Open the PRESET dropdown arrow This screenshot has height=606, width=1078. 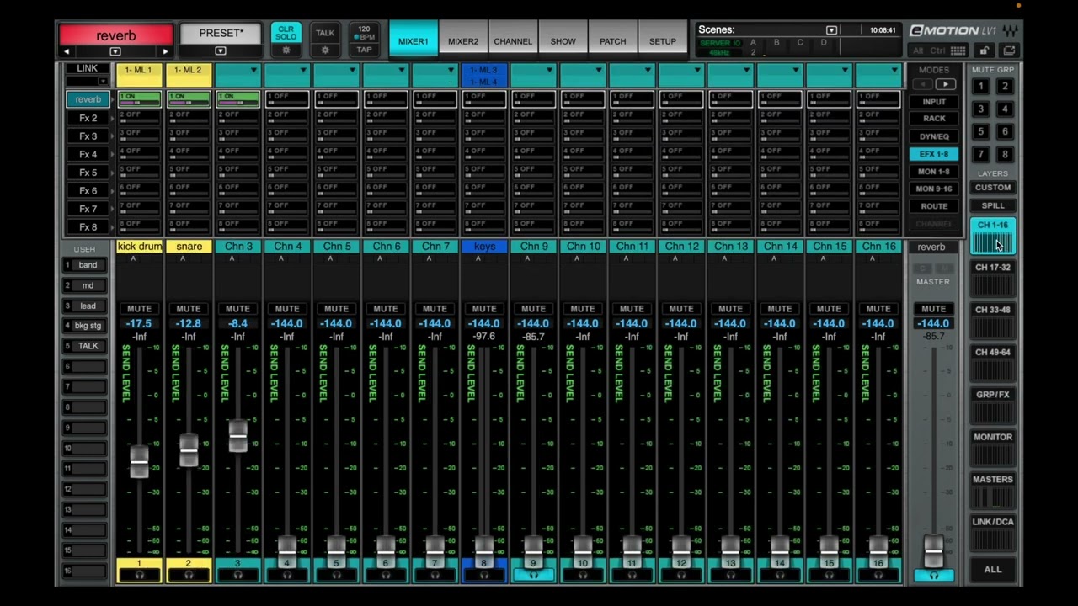point(220,51)
